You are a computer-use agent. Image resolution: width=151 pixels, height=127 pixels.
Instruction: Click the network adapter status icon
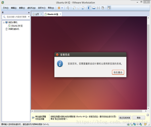click(x=134, y=124)
